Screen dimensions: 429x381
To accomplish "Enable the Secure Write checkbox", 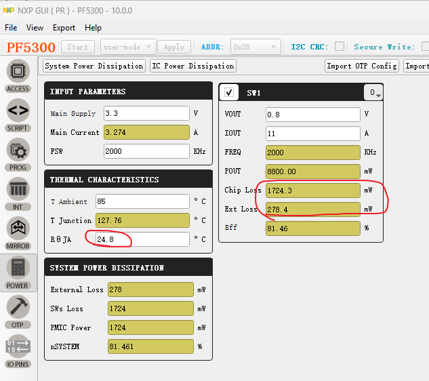I will 426,46.
